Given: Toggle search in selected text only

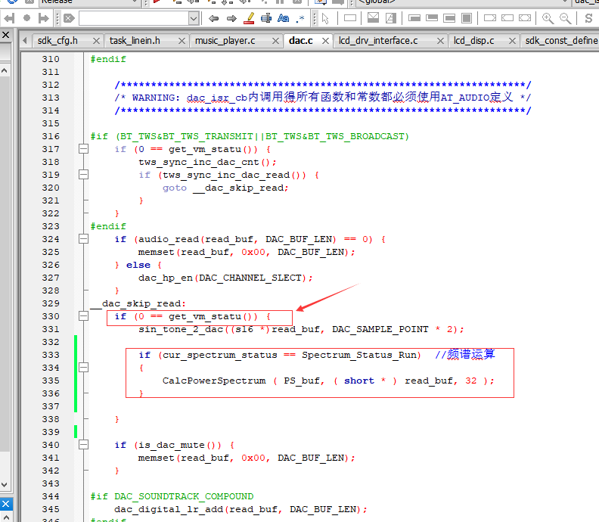Looking at the screenshot, I should click(x=266, y=18).
